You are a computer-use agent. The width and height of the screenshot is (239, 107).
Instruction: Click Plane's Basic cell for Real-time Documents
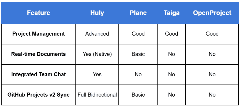pos(138,54)
